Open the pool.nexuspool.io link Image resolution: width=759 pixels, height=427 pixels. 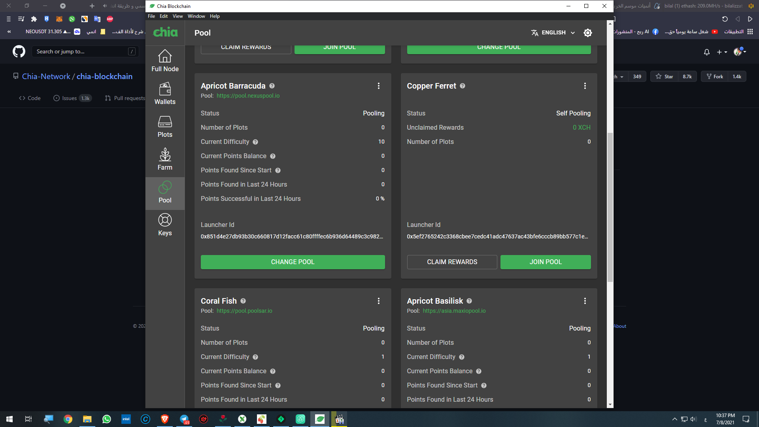coord(248,96)
